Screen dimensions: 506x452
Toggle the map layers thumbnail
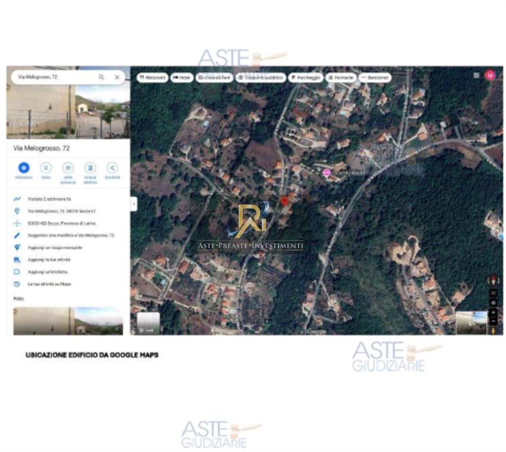point(148,323)
